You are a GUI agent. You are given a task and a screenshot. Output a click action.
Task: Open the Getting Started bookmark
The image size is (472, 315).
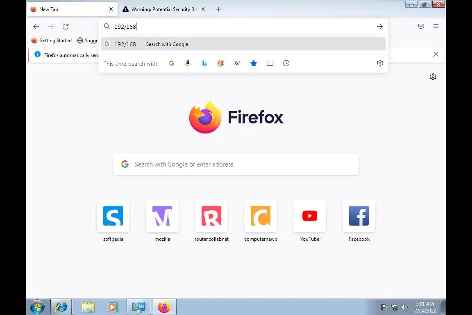point(52,40)
